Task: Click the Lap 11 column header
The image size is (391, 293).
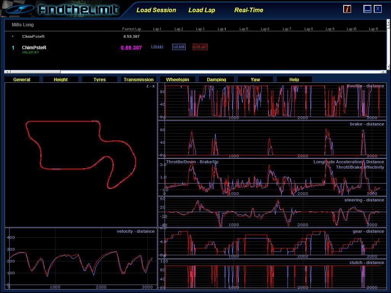Action: 373,29
